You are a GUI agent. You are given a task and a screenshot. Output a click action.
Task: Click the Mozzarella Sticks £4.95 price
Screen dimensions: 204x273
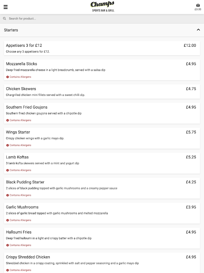click(191, 64)
